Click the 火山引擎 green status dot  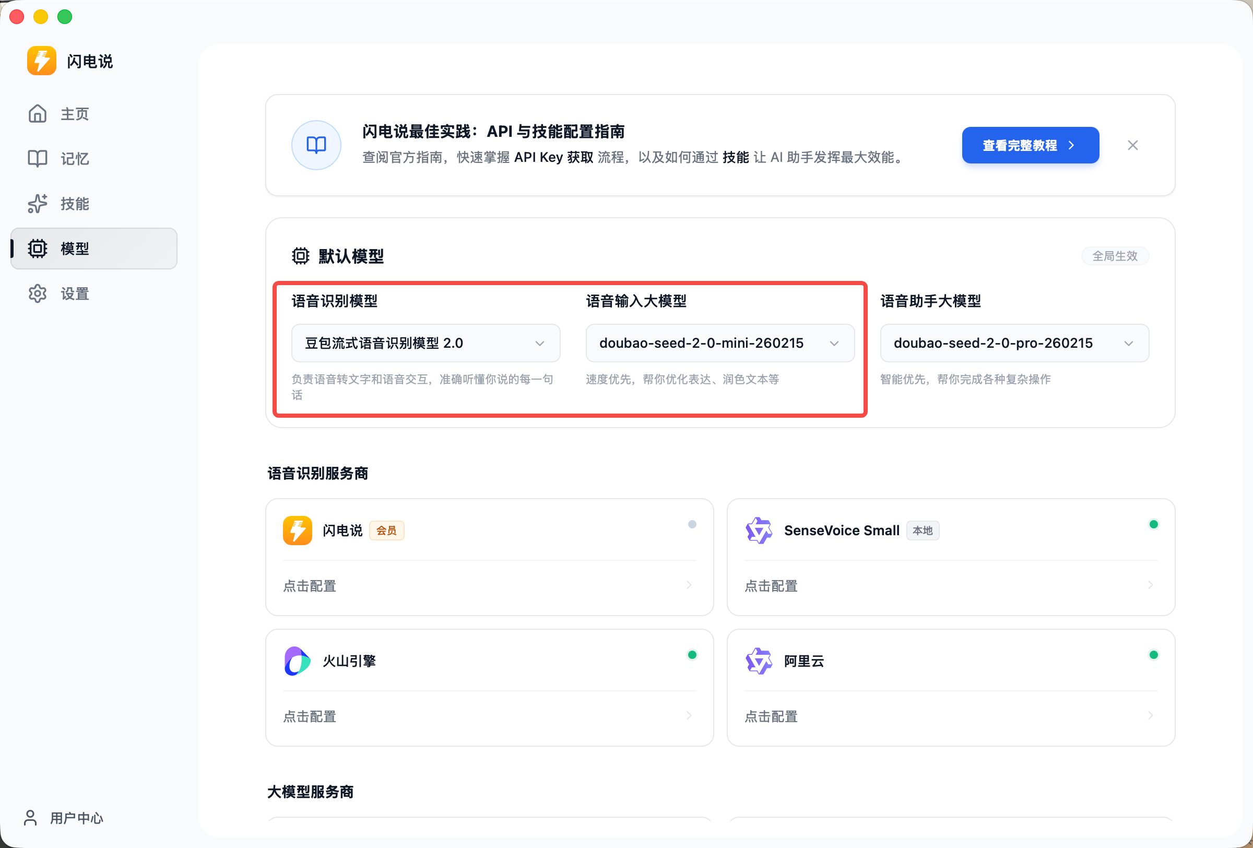point(692,654)
